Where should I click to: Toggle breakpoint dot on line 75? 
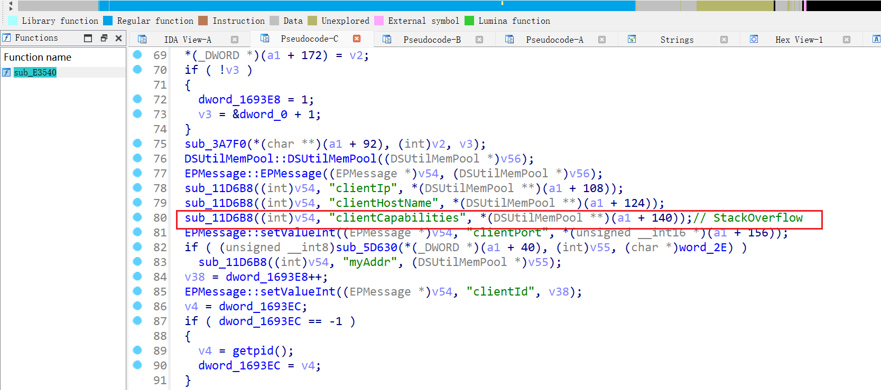point(137,143)
